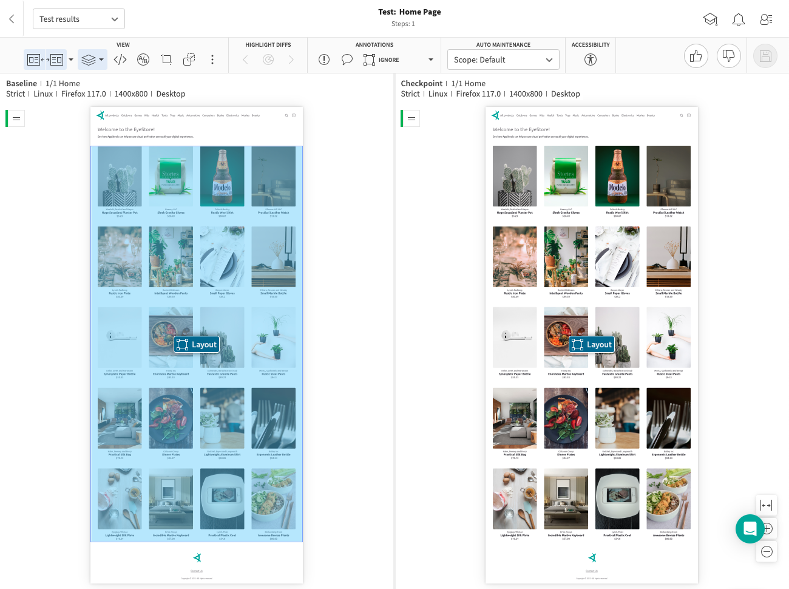Image resolution: width=789 pixels, height=589 pixels.
Task: Click the 'Steps: 1' text
Action: coord(404,24)
